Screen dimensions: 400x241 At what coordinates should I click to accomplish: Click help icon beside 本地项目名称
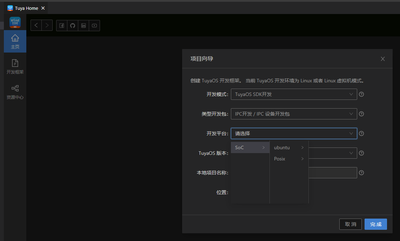[x=361, y=173]
